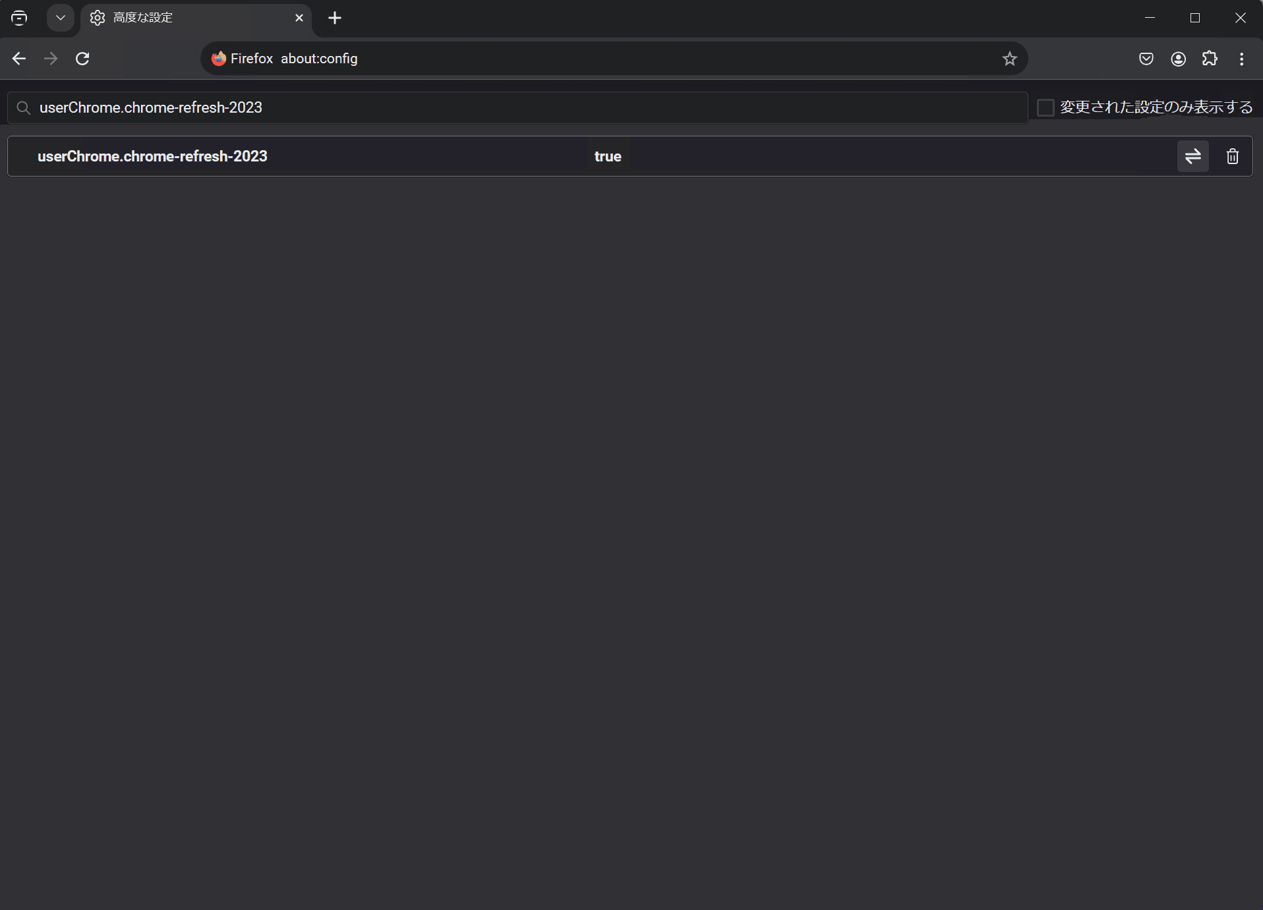1263x910 pixels.
Task: Bookmark this page with the star icon
Action: (x=1009, y=59)
